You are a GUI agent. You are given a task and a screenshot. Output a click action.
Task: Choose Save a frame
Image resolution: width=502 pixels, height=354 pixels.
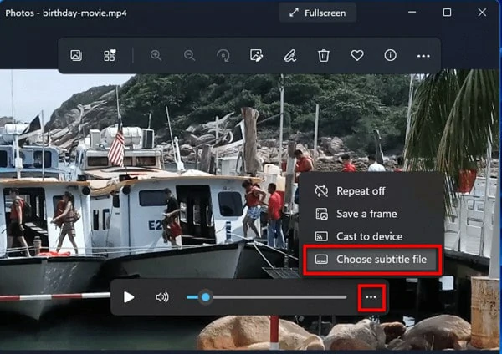coord(371,214)
